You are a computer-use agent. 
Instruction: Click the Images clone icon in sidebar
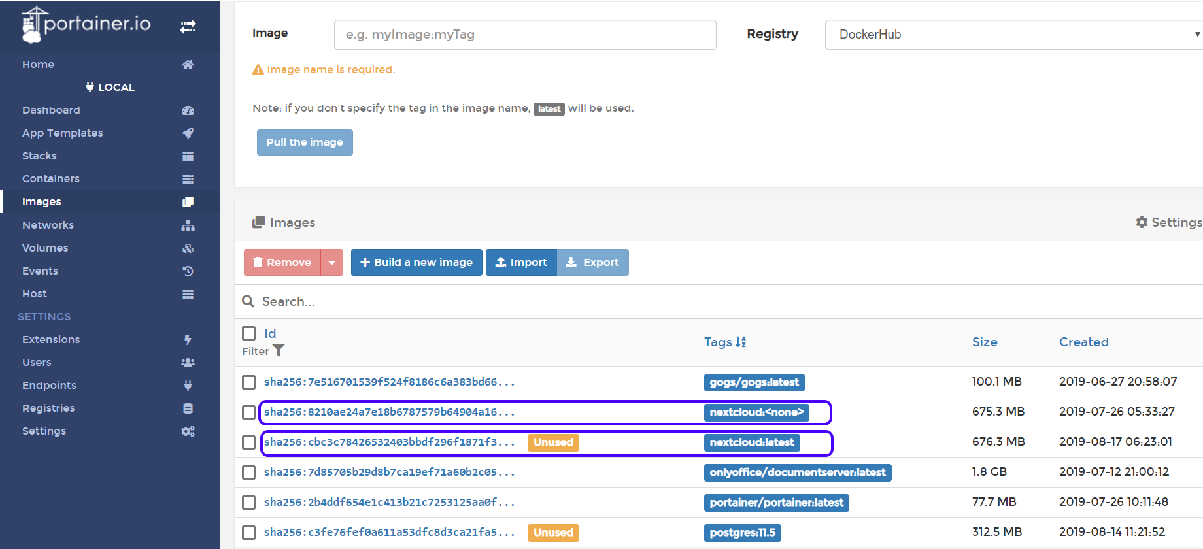[188, 202]
